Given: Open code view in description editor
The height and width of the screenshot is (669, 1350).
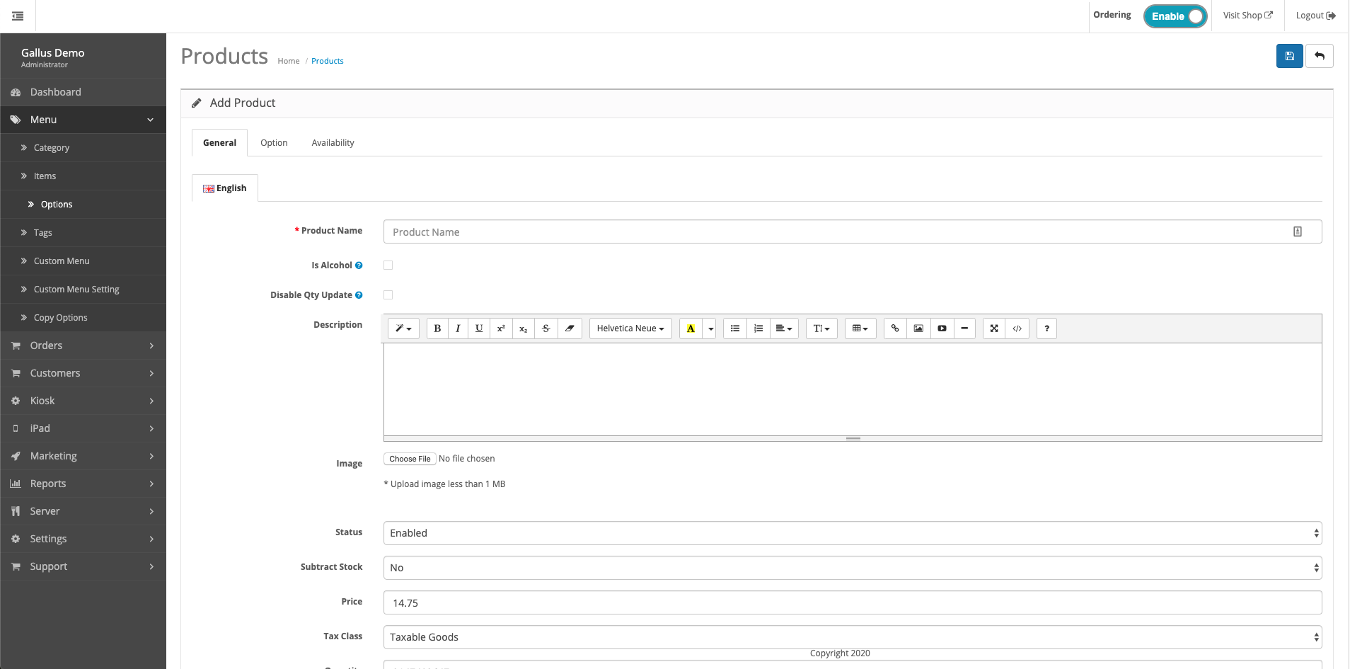Looking at the screenshot, I should (1017, 328).
